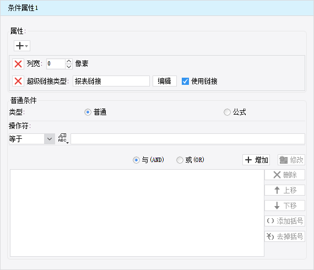Click the condition value text field
314x270 pixels.
(x=188, y=139)
